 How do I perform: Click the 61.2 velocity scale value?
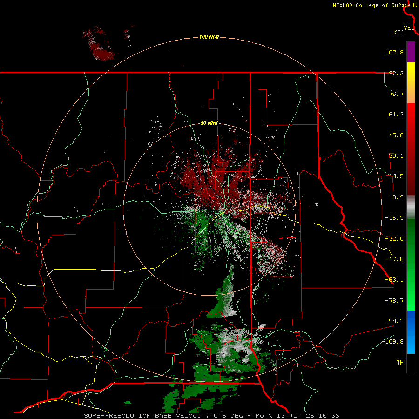coord(396,115)
